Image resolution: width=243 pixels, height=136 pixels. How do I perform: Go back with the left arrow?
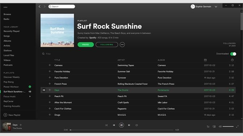(x=39, y=6)
